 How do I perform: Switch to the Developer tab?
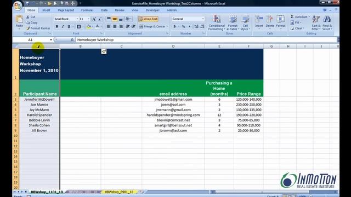click(x=152, y=10)
